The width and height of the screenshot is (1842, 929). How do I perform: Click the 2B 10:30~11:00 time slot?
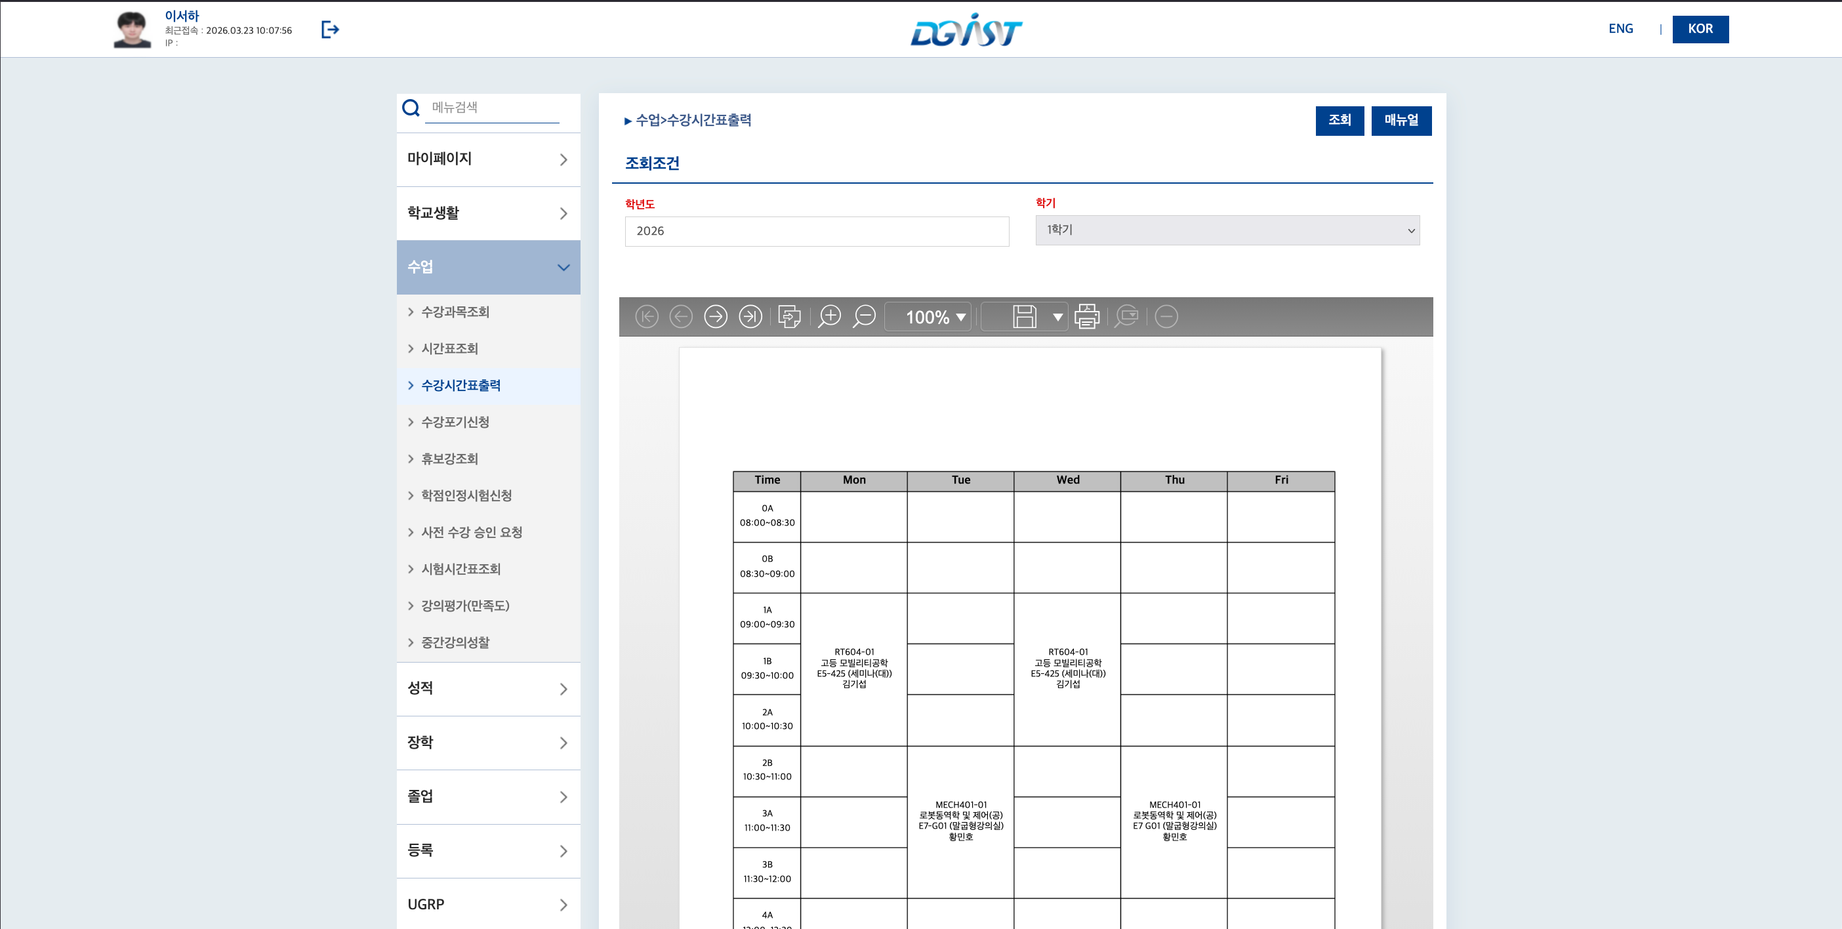[x=767, y=771]
